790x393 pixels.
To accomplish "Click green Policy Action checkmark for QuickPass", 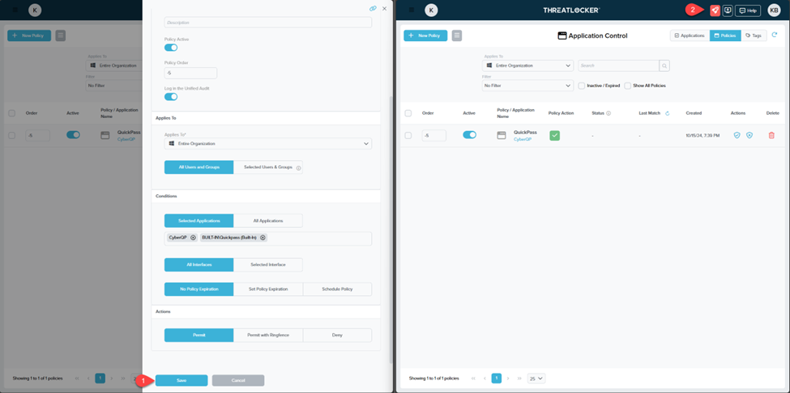I will pos(555,135).
